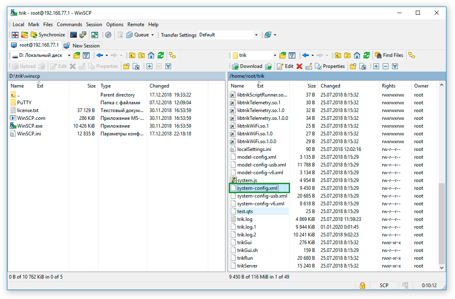The width and height of the screenshot is (455, 299).
Task: Expand the dropdown arrow beside globe icon
Action: coord(275,35)
